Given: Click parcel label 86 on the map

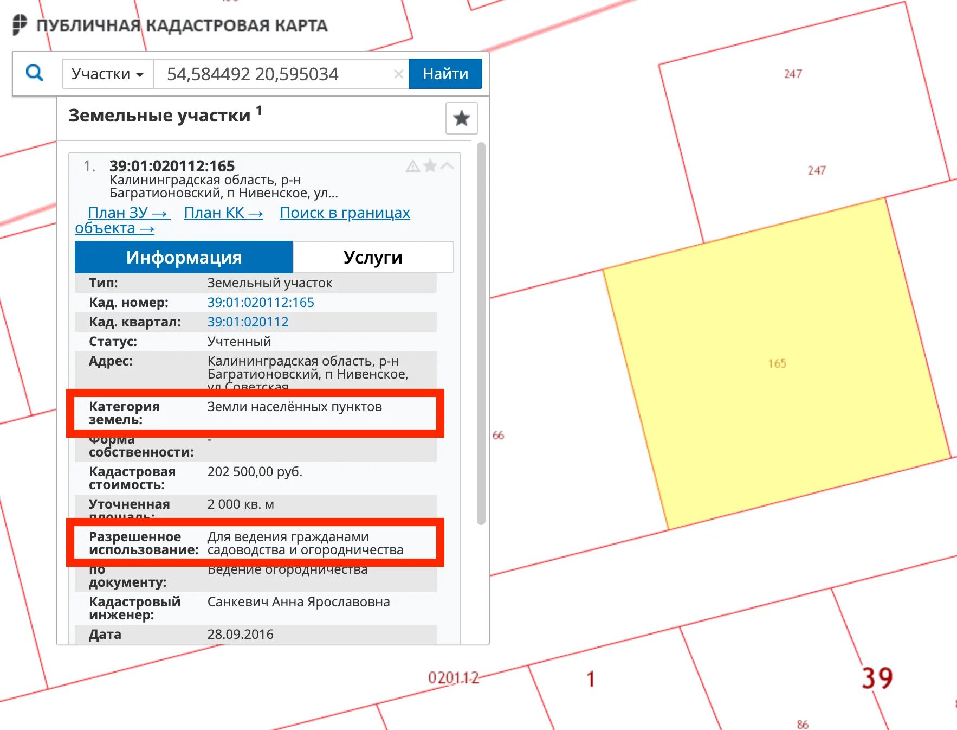Looking at the screenshot, I should click(x=803, y=724).
